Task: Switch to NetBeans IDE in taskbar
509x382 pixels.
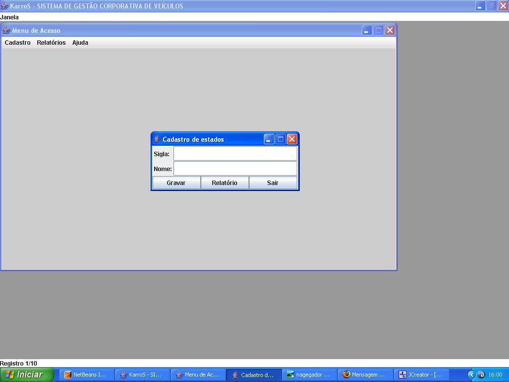Action: 86,375
